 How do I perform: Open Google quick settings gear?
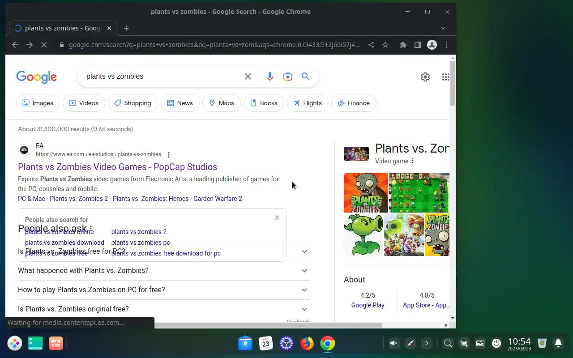click(x=425, y=77)
